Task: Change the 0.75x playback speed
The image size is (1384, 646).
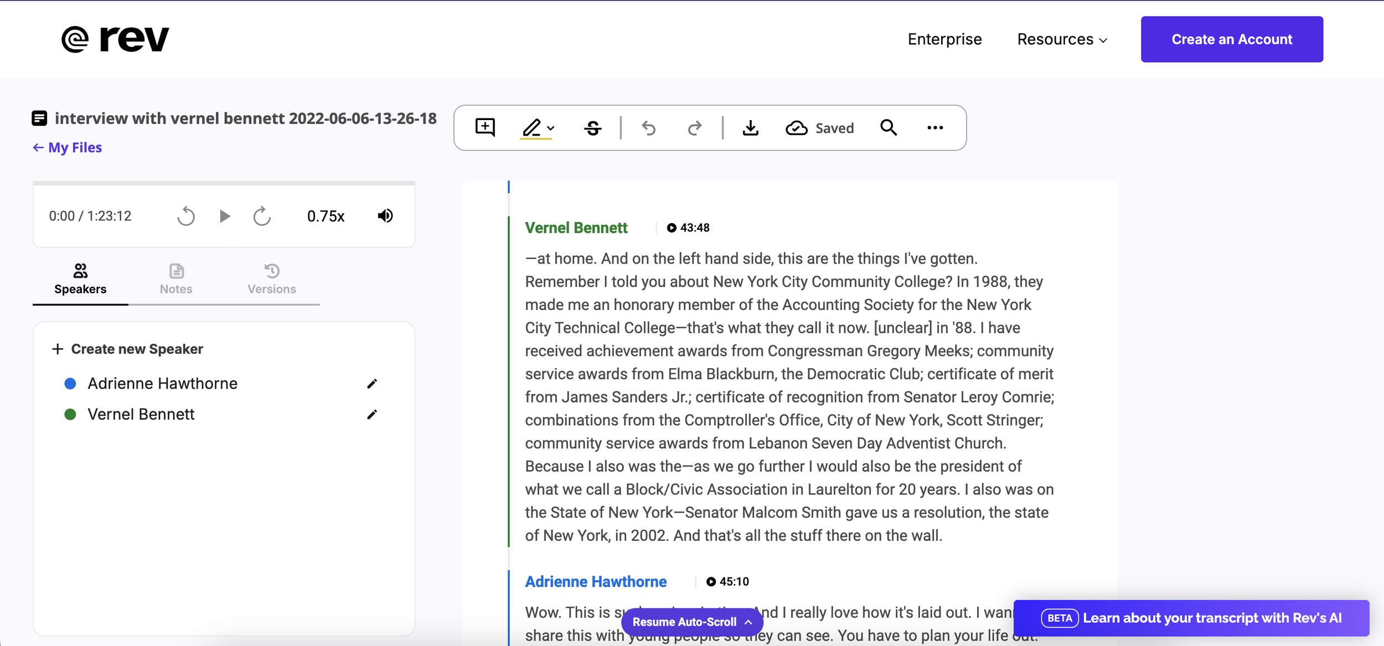Action: [326, 216]
